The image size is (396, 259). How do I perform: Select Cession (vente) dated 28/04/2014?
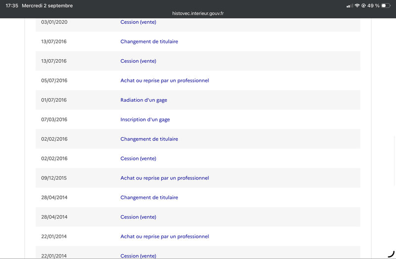pyautogui.click(x=138, y=217)
